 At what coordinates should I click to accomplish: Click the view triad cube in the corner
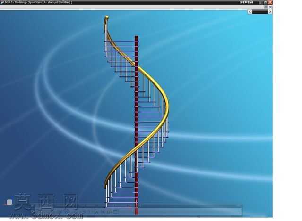pos(9,202)
